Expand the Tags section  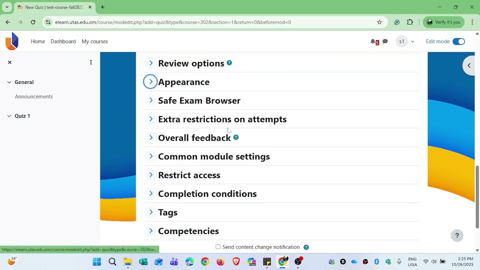151,212
